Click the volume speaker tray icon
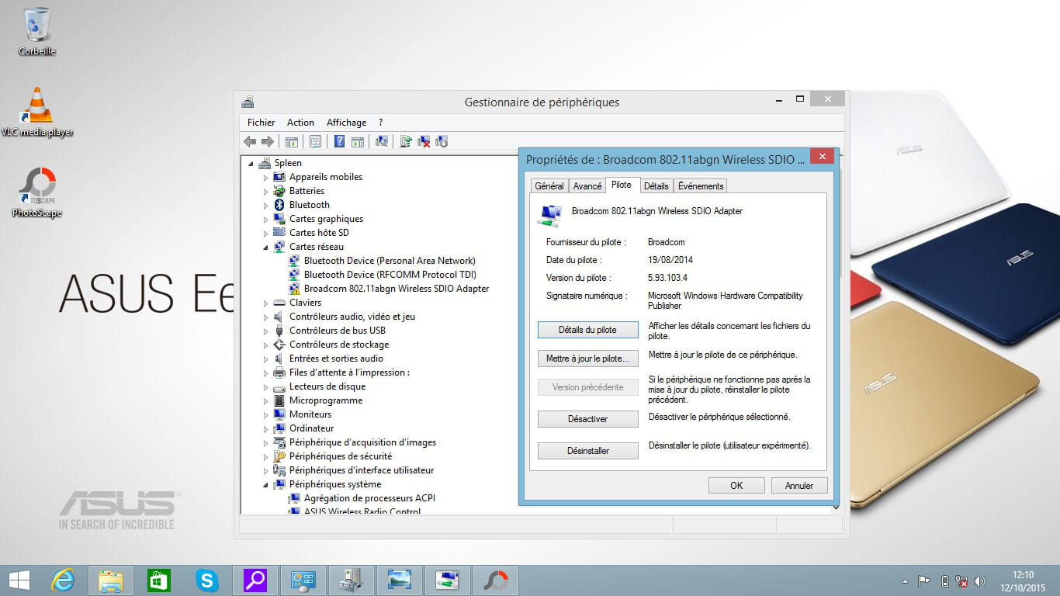Screen dimensions: 1060x596 click(980, 581)
